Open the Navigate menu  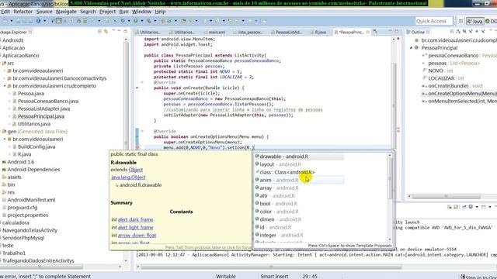pyautogui.click(x=66, y=12)
